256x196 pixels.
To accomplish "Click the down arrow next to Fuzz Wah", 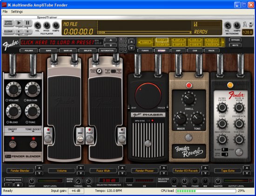I will 122,173.
